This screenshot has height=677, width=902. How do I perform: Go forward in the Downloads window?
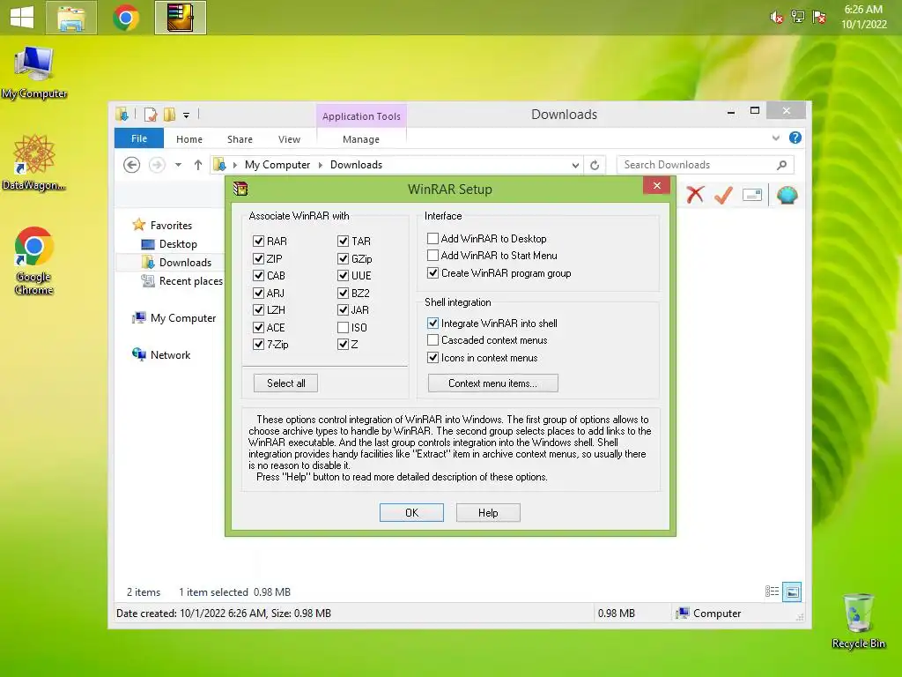157,165
